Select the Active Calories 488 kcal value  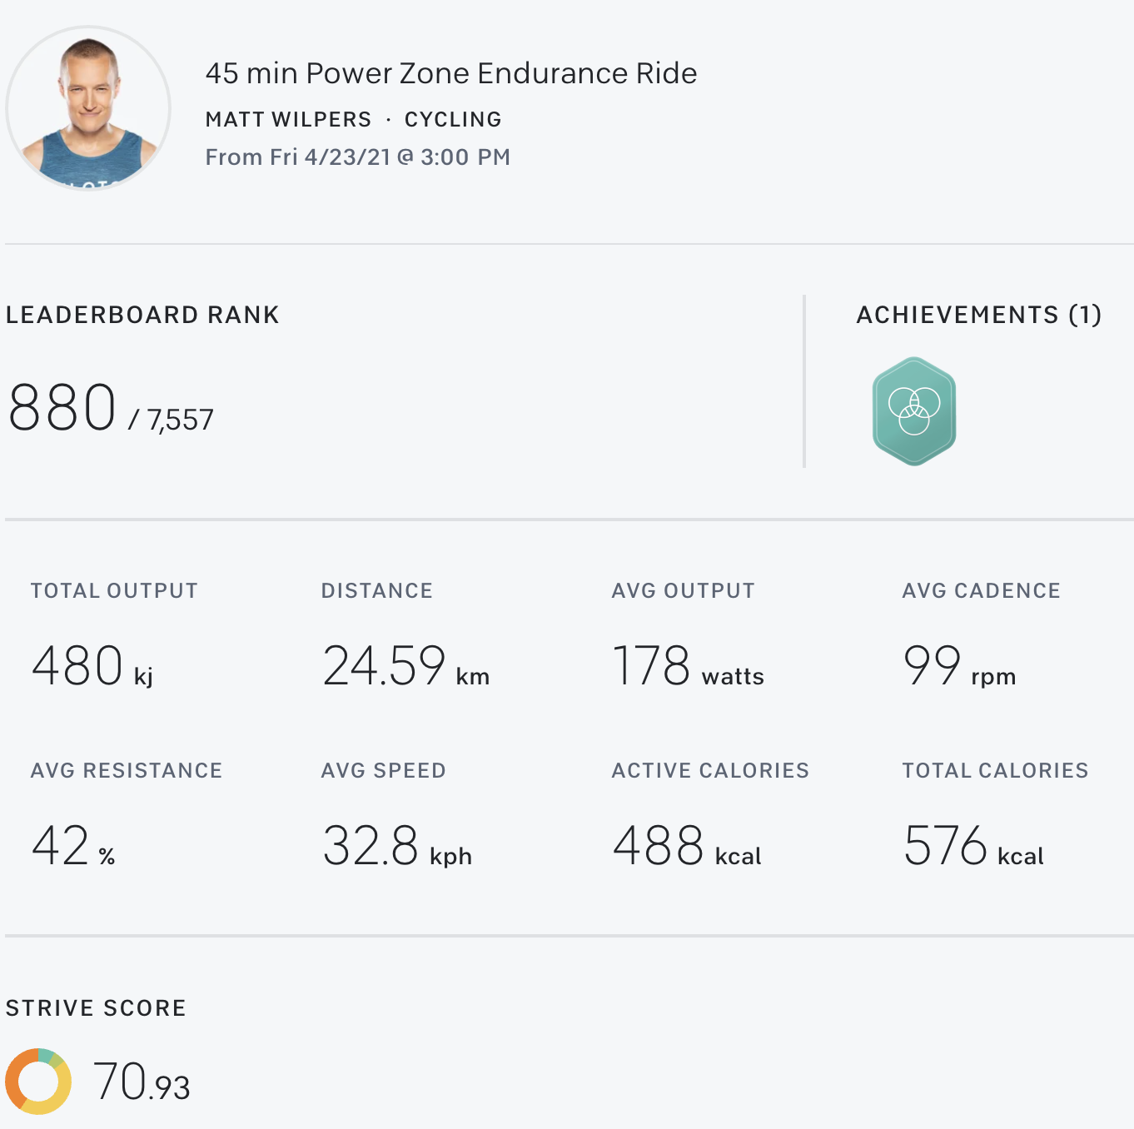point(687,847)
